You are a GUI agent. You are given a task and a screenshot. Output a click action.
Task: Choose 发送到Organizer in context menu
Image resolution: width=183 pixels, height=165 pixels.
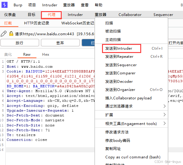(131, 90)
